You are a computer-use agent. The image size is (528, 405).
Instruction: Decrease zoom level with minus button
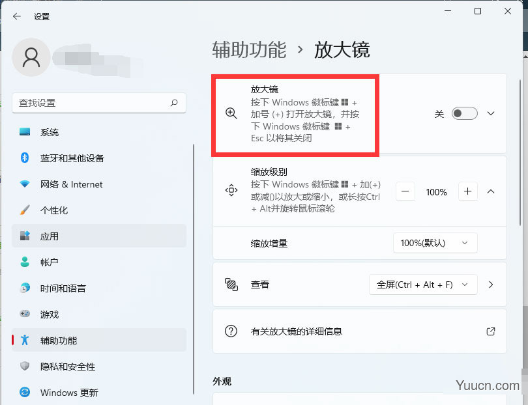click(405, 191)
